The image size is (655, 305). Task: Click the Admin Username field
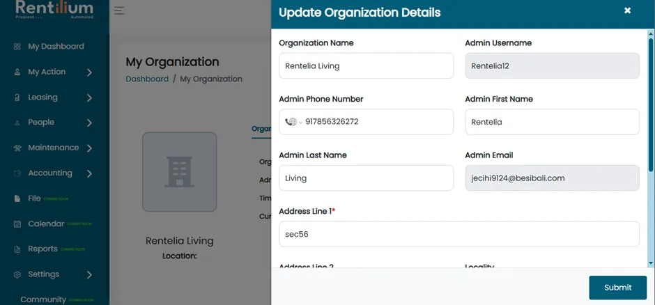tap(553, 66)
